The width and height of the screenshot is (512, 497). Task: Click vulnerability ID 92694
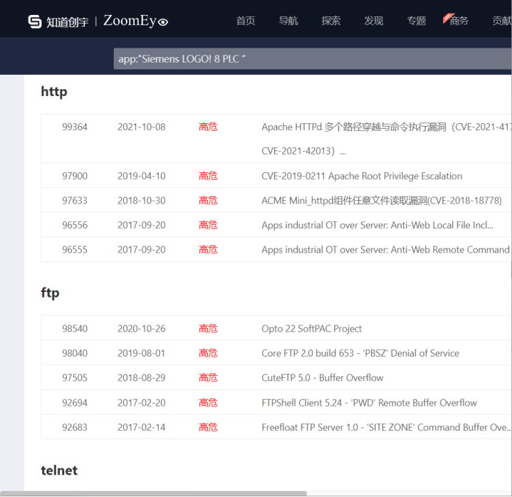75,402
